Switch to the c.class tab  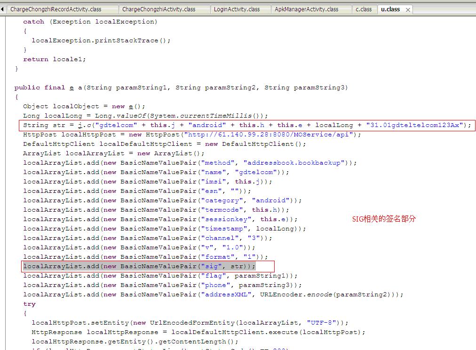(364, 9)
